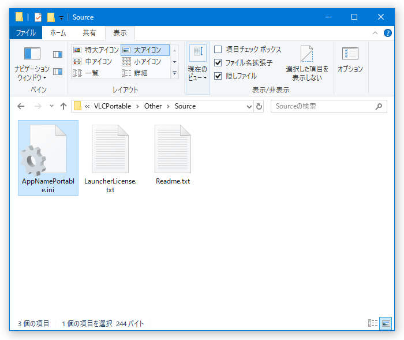Navigate to Other in breadcrumb
This screenshot has width=404, height=340.
[153, 106]
